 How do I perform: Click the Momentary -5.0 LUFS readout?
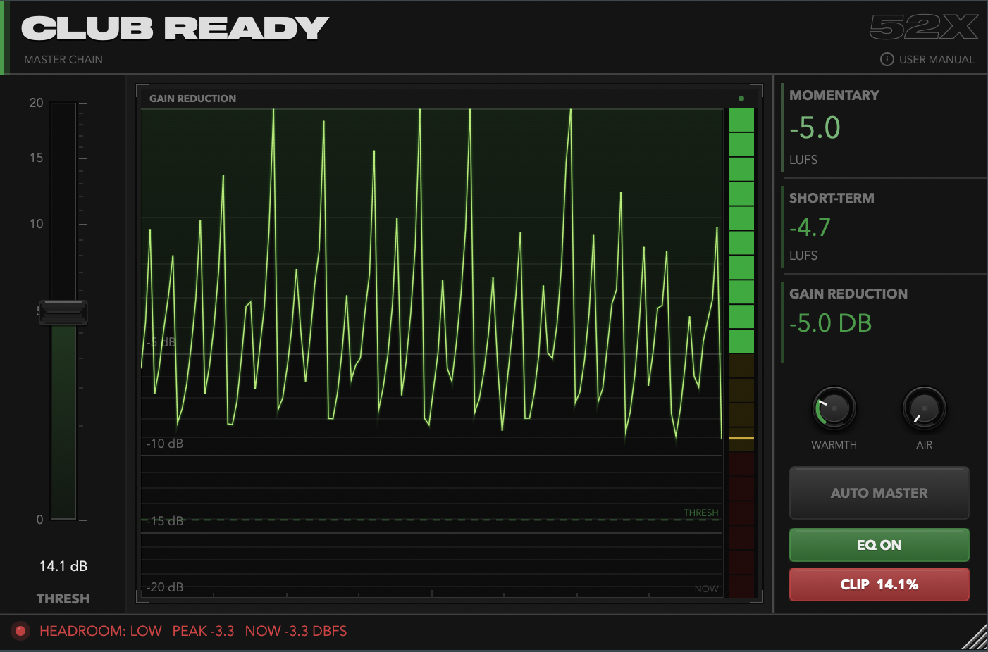click(x=815, y=128)
